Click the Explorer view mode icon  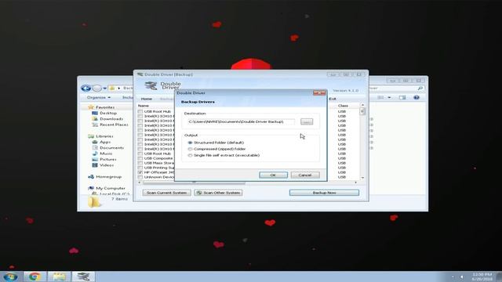click(380, 97)
